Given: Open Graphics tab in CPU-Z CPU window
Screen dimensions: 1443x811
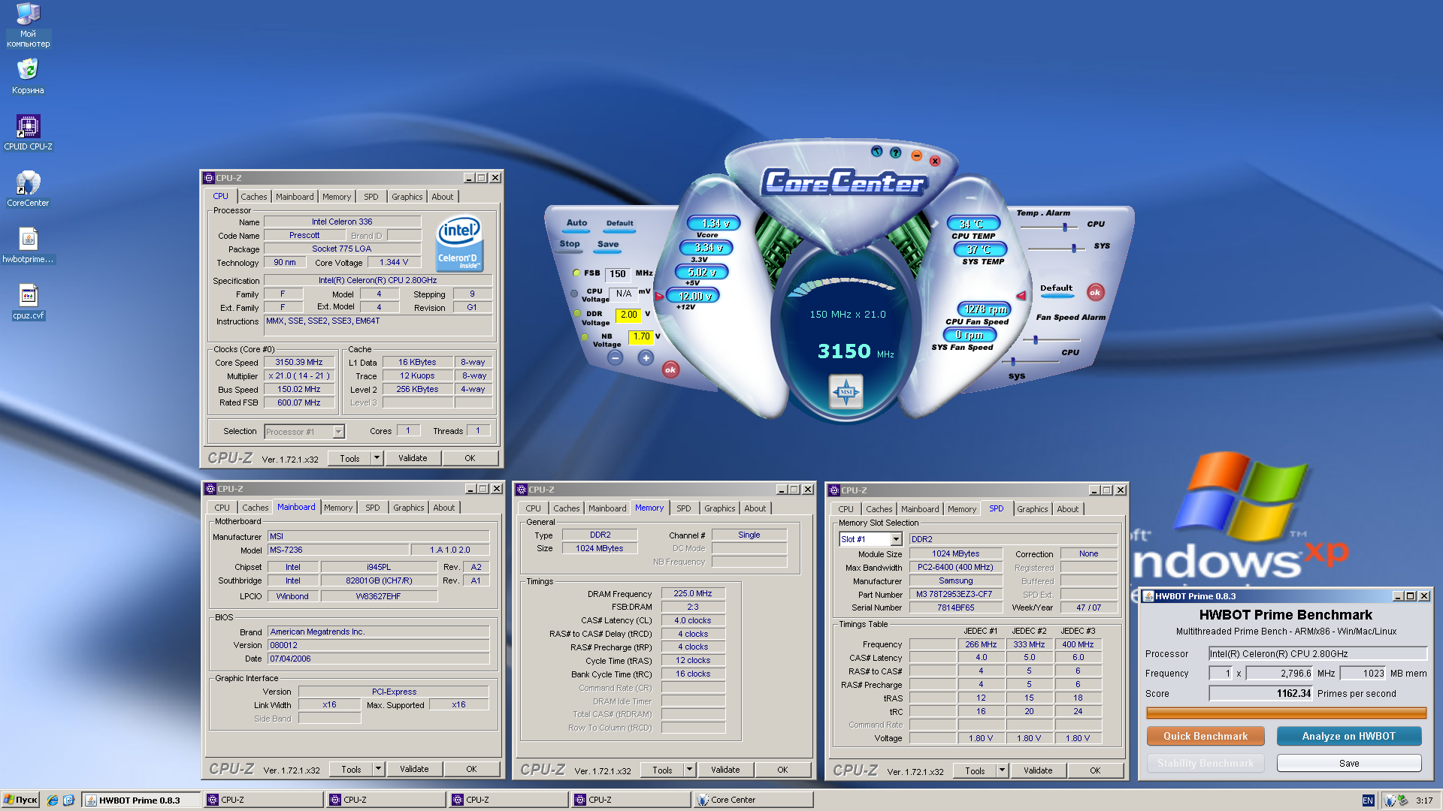Looking at the screenshot, I should [x=407, y=197].
